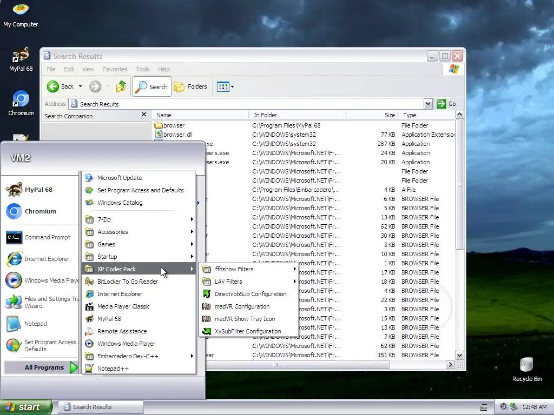
Task: Expand the LAV Filters submenu
Action: coord(249,282)
